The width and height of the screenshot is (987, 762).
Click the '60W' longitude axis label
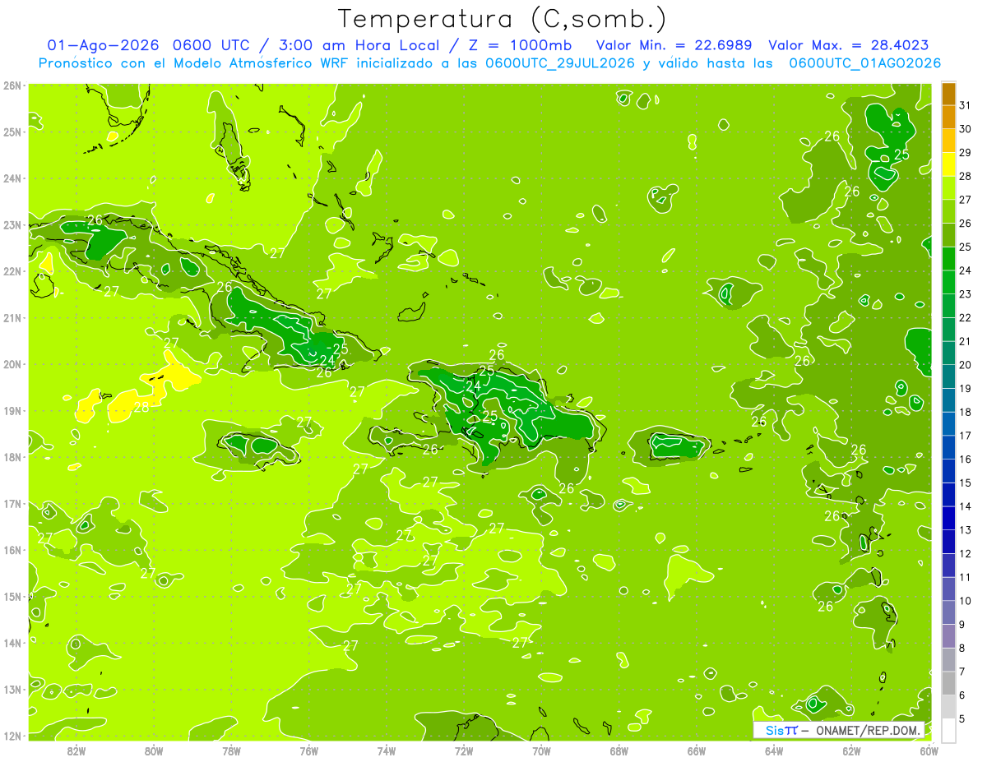click(x=929, y=750)
